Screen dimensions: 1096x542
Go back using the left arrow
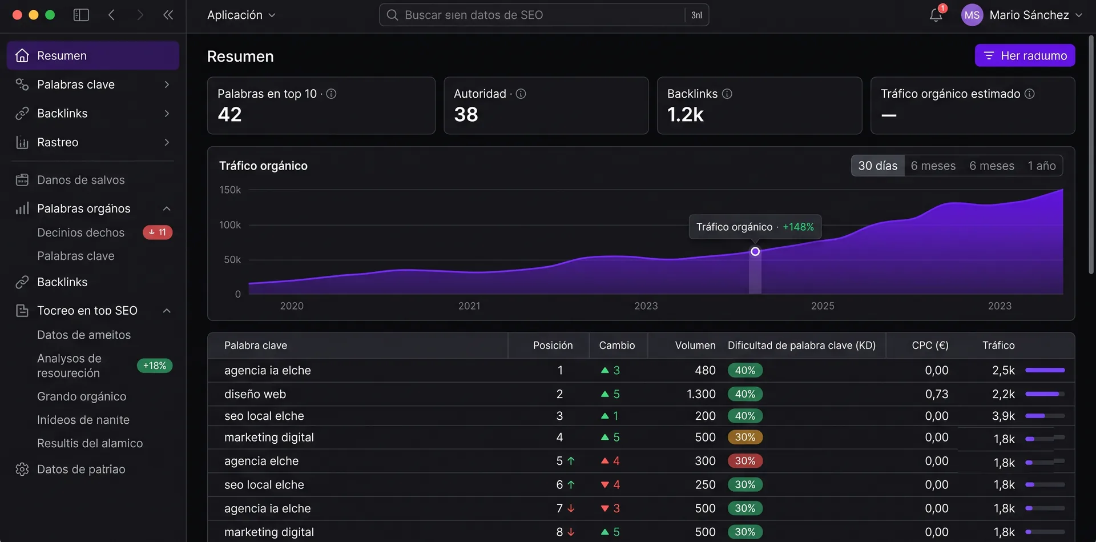tap(112, 15)
